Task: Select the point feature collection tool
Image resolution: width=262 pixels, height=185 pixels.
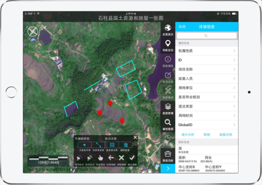Action: coord(84,145)
